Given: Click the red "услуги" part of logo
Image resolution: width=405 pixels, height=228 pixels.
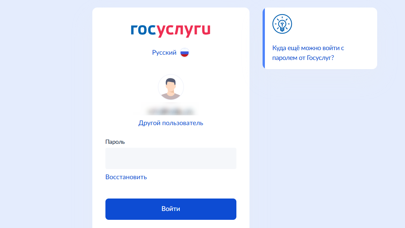Looking at the screenshot, I should click(183, 30).
